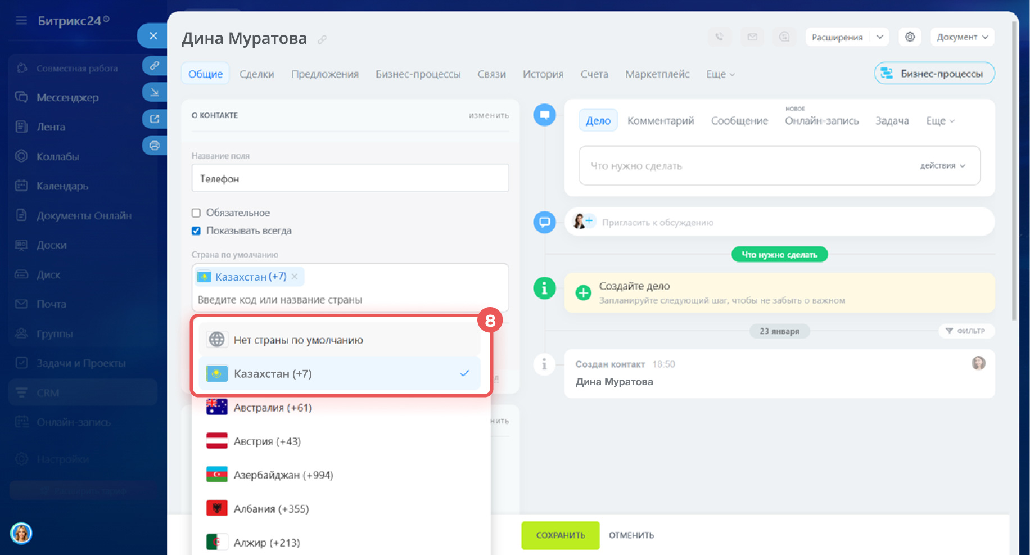The height and width of the screenshot is (555, 1030).
Task: Click the Отменить button
Action: click(x=631, y=535)
